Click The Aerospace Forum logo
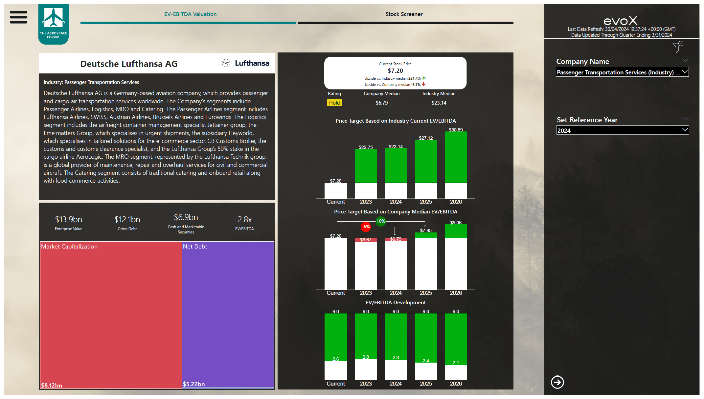 [53, 24]
